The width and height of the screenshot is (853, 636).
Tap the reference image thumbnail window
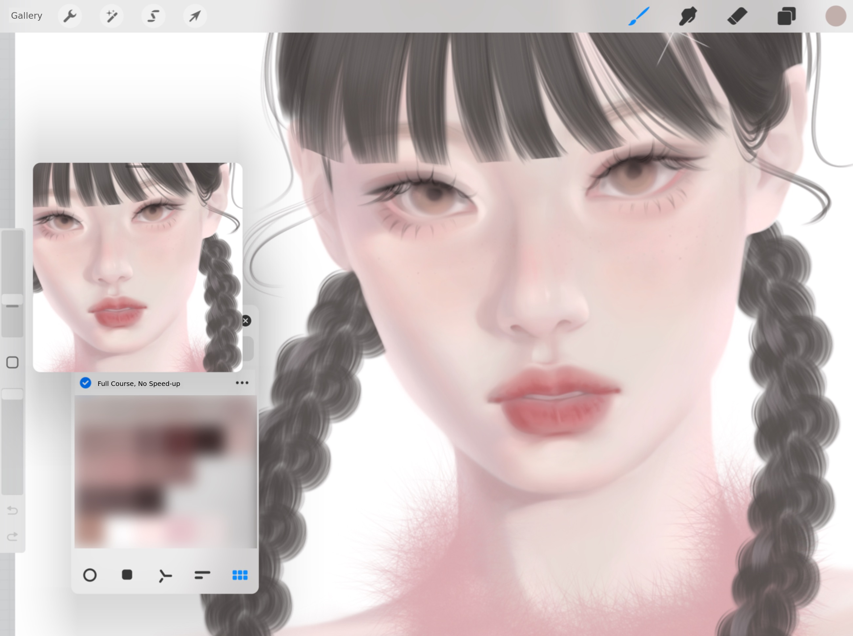tap(137, 267)
